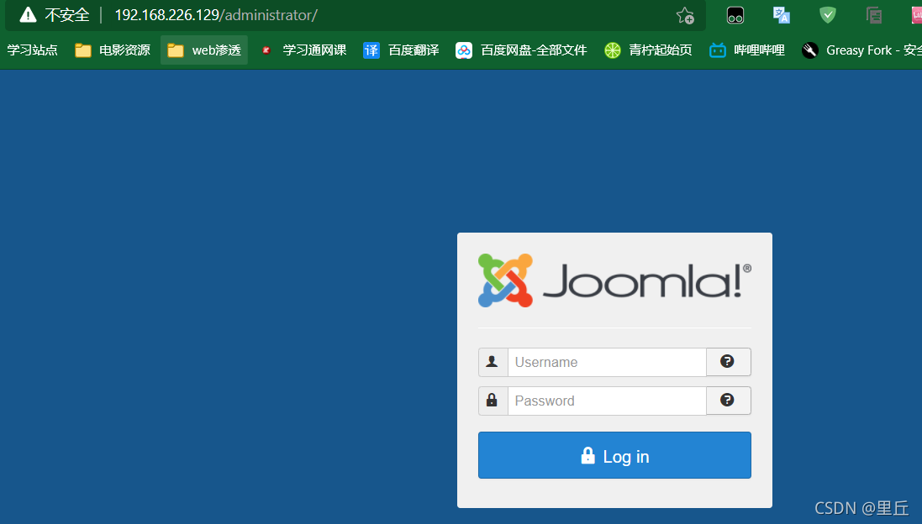The image size is (922, 524).
Task: Click the 百度翻译 bookmark favicon
Action: (371, 50)
